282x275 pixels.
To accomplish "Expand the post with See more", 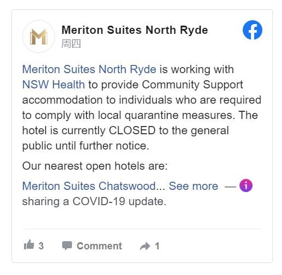I will [x=193, y=186].
